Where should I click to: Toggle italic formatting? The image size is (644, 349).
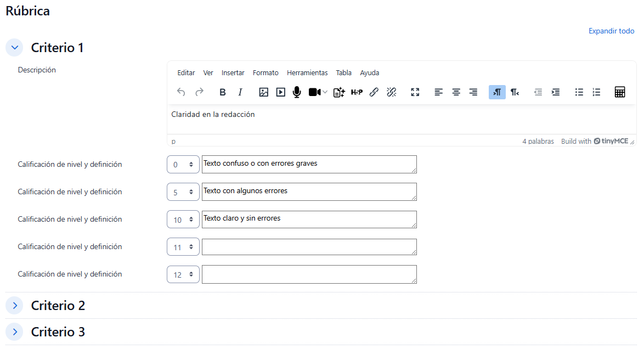tap(240, 92)
